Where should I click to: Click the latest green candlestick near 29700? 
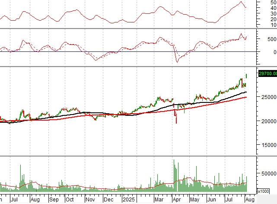tap(246, 76)
